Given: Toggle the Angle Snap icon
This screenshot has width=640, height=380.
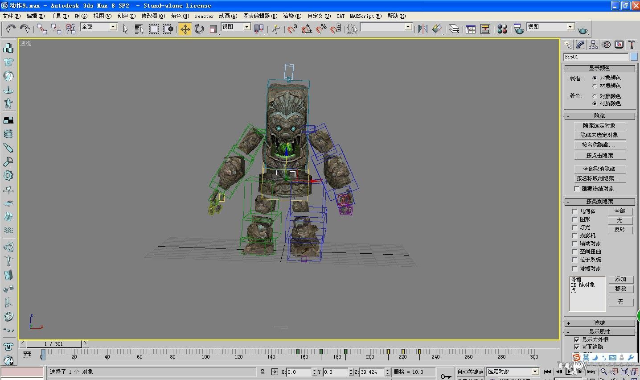Looking at the screenshot, I should (307, 29).
